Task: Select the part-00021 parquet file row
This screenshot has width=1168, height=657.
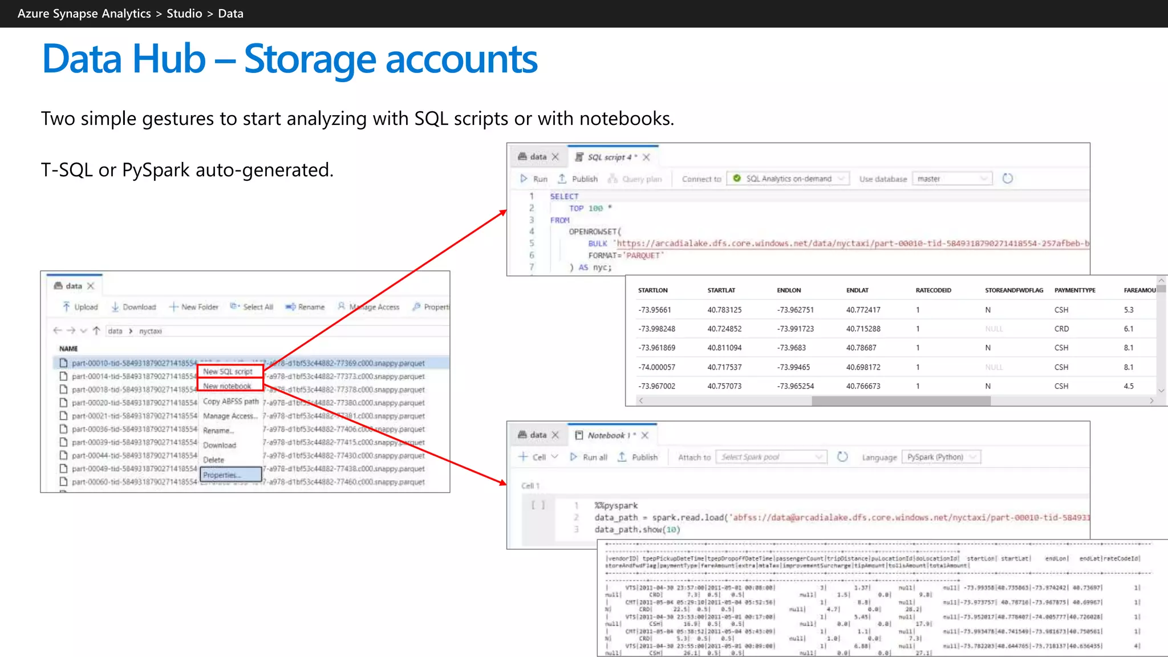Action: click(251, 416)
